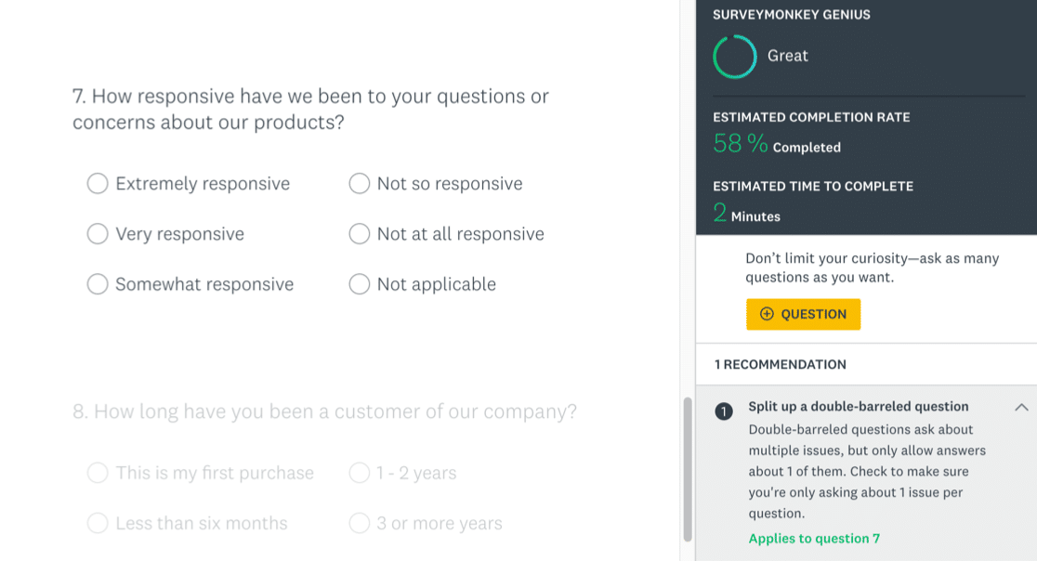Image resolution: width=1037 pixels, height=561 pixels.
Task: Choose the Very responsive option
Action: [x=98, y=234]
